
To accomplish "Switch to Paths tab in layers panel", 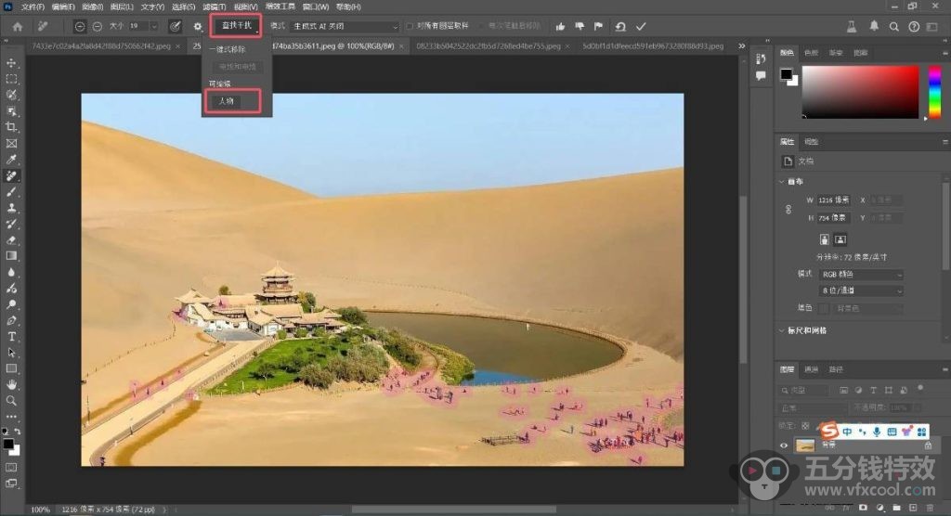I will [836, 369].
